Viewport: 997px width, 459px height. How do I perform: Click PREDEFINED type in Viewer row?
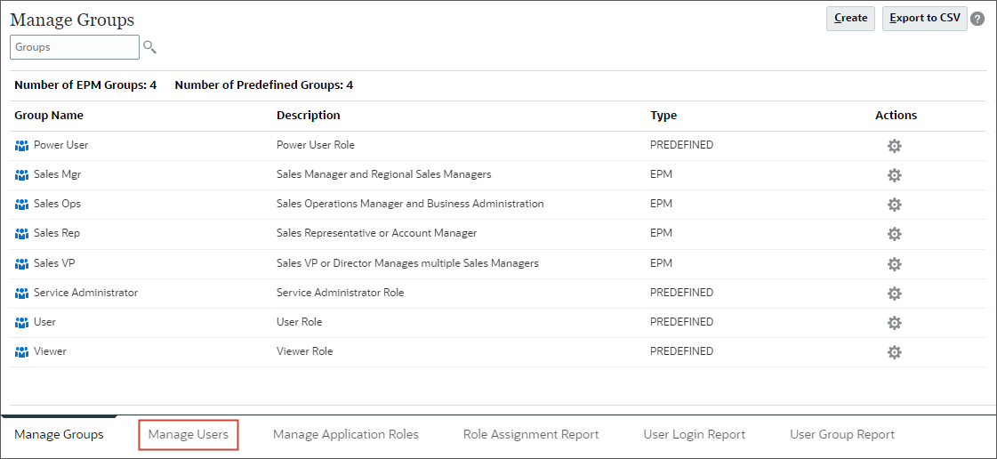[x=681, y=351]
